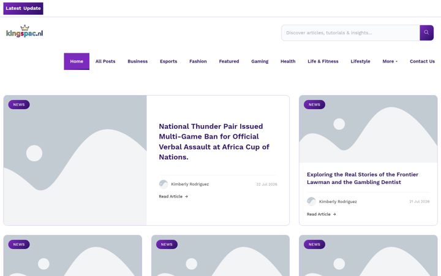Open the Frontier Lawman card thumbnail image
Viewport: 441px width, 276px height.
(x=368, y=129)
